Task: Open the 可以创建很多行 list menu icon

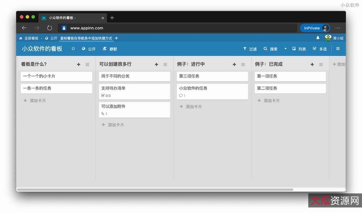Action: [x=165, y=65]
